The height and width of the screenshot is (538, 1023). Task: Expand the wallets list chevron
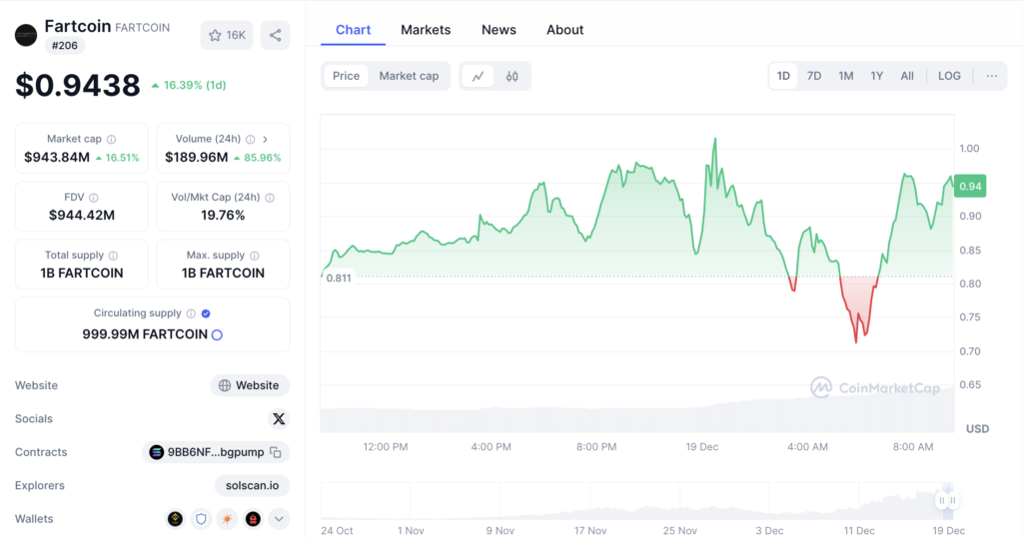[279, 519]
